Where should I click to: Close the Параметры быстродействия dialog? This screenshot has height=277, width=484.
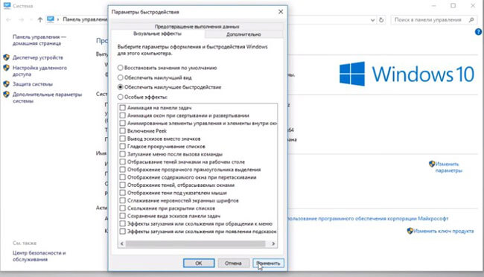(x=281, y=12)
